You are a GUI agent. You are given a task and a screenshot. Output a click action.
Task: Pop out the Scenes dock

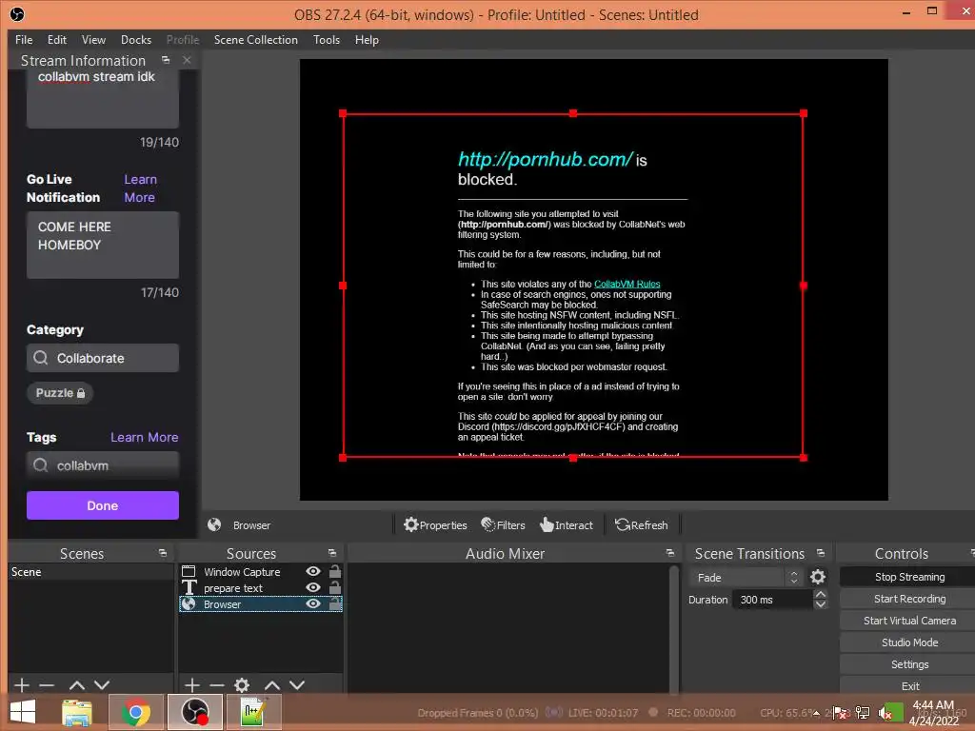[x=163, y=553]
